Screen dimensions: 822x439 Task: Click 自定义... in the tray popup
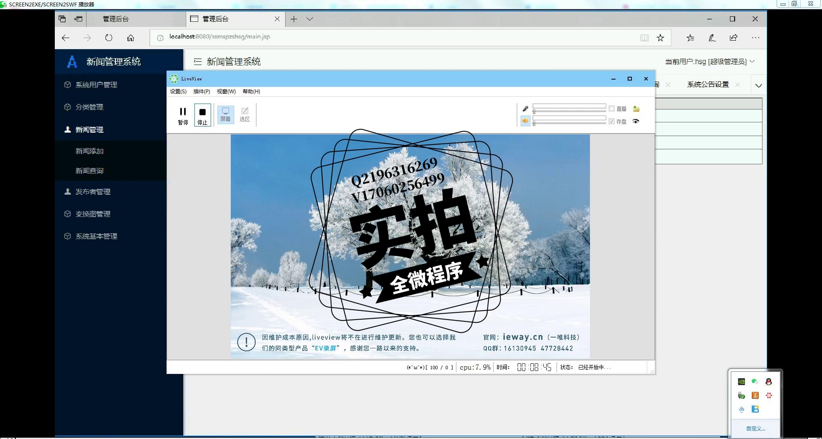point(756,428)
